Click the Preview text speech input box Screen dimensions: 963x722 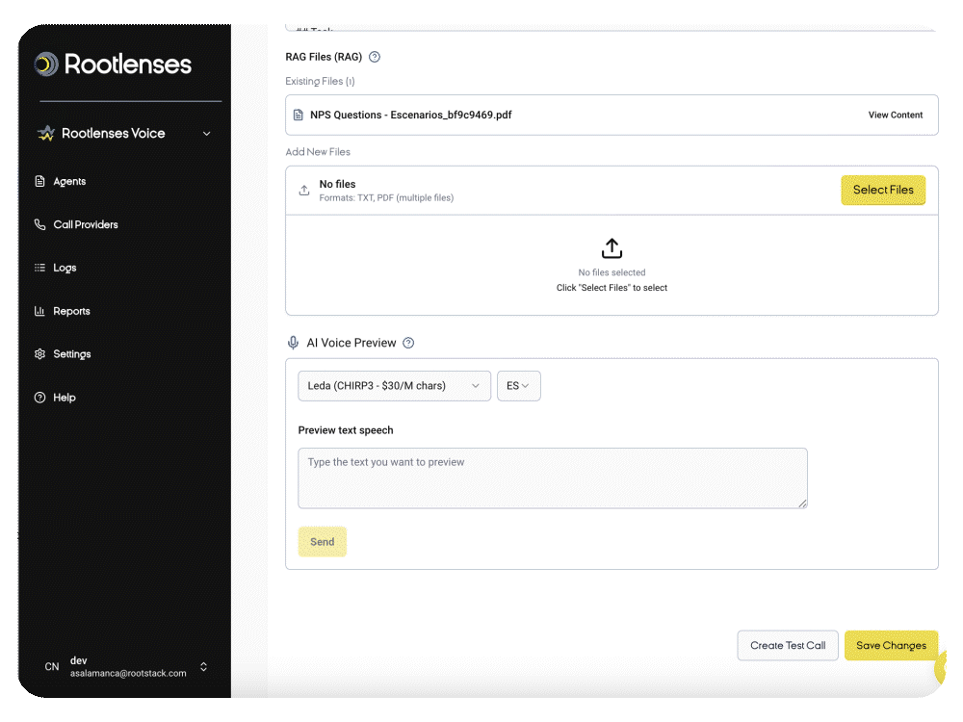552,477
